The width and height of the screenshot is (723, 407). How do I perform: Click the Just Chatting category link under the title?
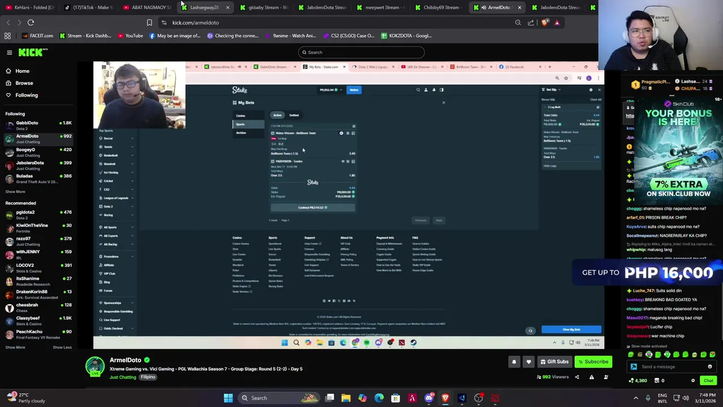(123, 377)
